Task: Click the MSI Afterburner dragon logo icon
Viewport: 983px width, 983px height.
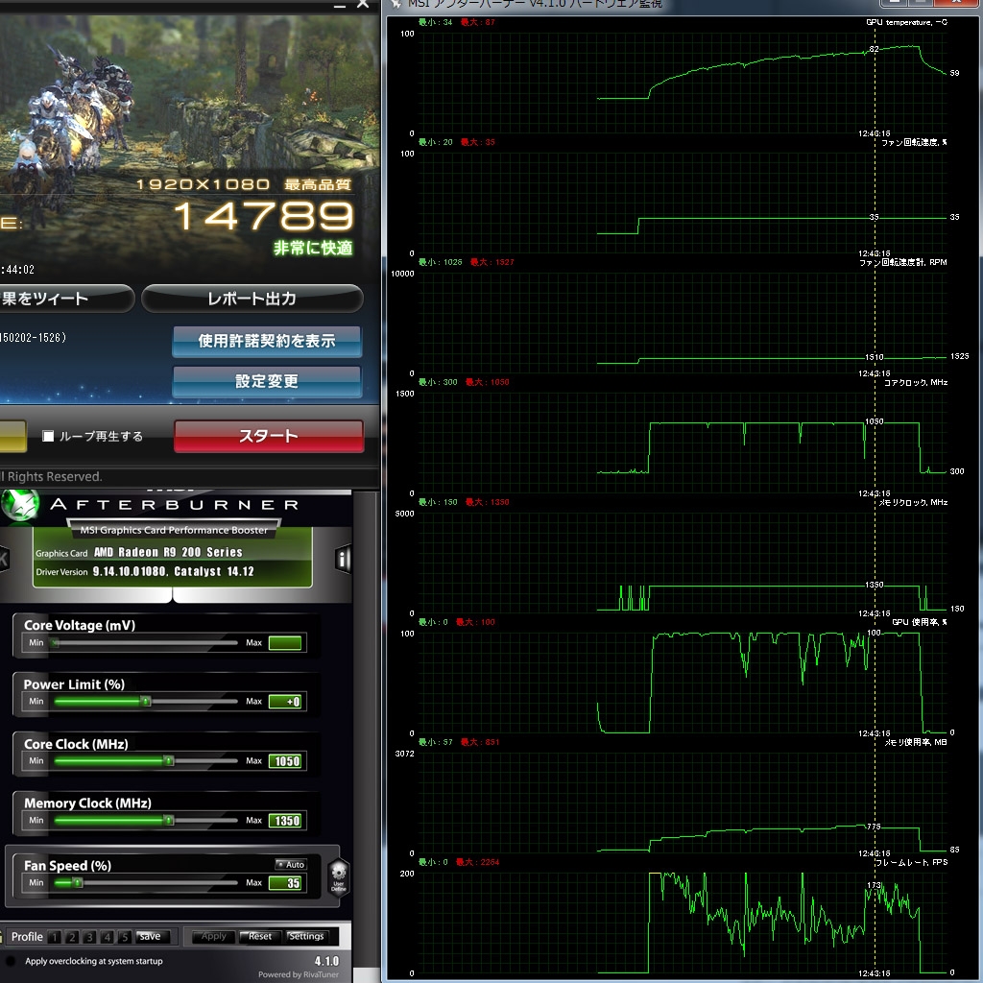Action: pos(20,505)
